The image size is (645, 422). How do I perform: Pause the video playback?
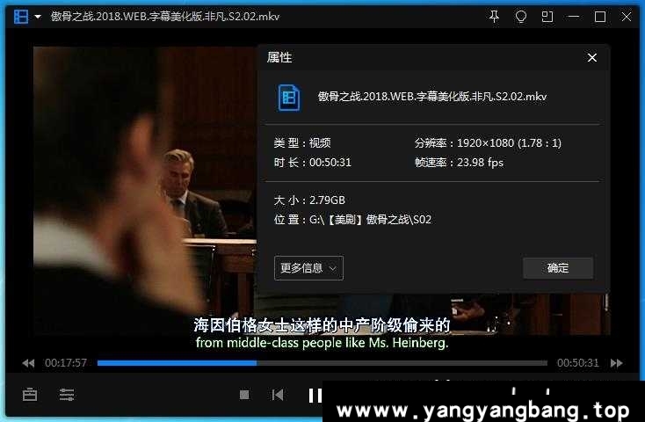[x=315, y=396]
